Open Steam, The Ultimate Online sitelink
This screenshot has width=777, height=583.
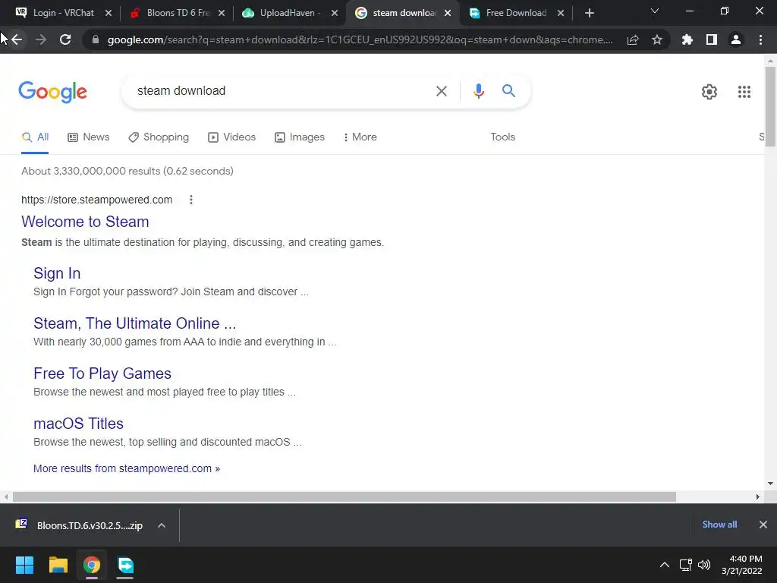[135, 323]
